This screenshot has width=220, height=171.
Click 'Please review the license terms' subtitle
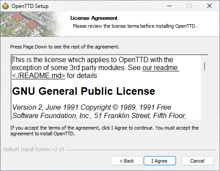134,26
